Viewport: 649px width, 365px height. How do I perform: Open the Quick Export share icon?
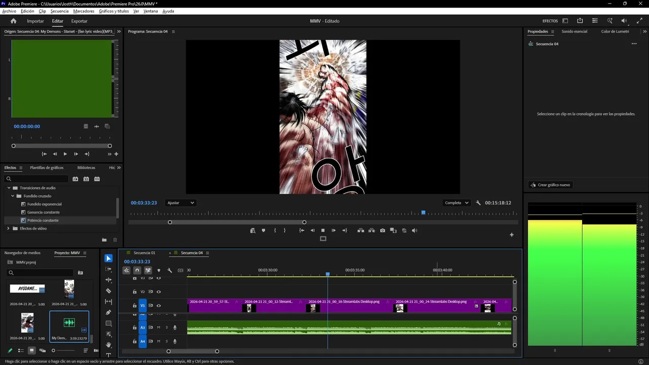(x=580, y=21)
